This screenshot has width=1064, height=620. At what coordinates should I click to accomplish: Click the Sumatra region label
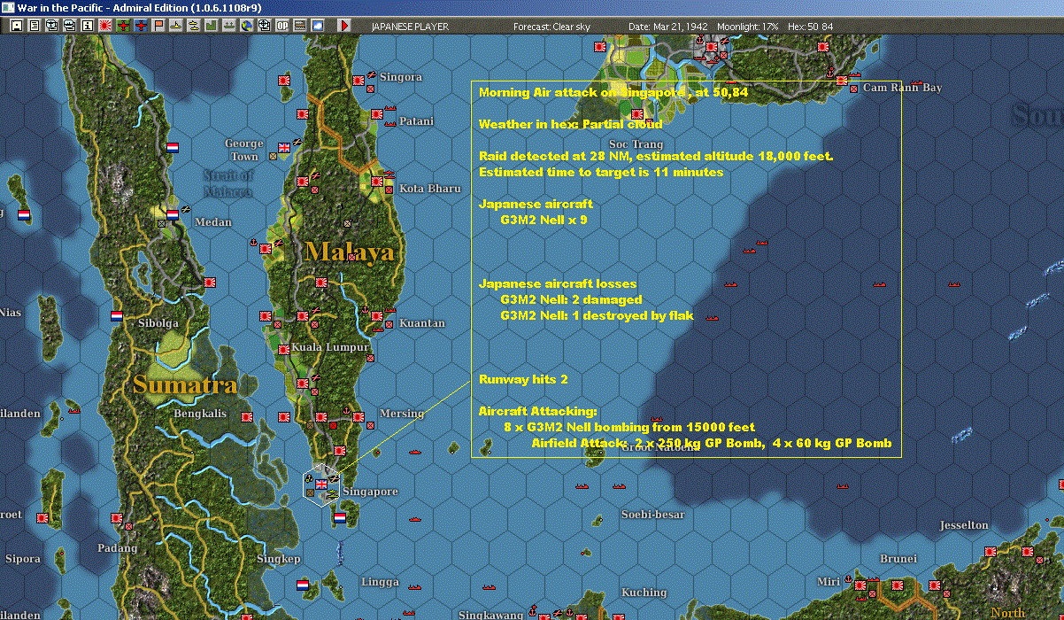point(185,384)
